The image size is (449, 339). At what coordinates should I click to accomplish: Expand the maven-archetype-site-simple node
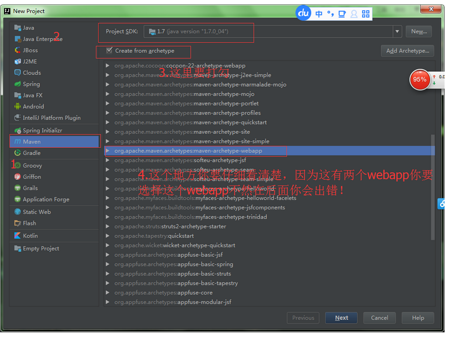pyautogui.click(x=107, y=141)
